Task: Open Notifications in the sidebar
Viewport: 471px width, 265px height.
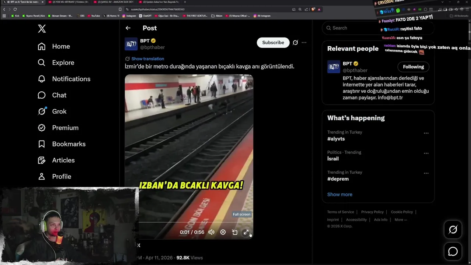Action: (x=64, y=79)
